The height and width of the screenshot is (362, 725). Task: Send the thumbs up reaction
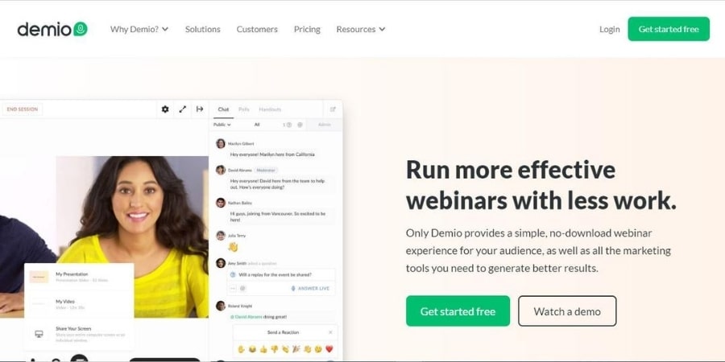tap(263, 349)
